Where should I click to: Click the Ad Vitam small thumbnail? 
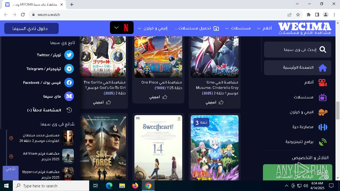[x=68, y=156]
